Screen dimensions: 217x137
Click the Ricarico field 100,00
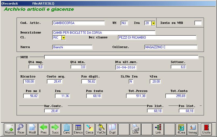pyautogui.click(x=29, y=82)
